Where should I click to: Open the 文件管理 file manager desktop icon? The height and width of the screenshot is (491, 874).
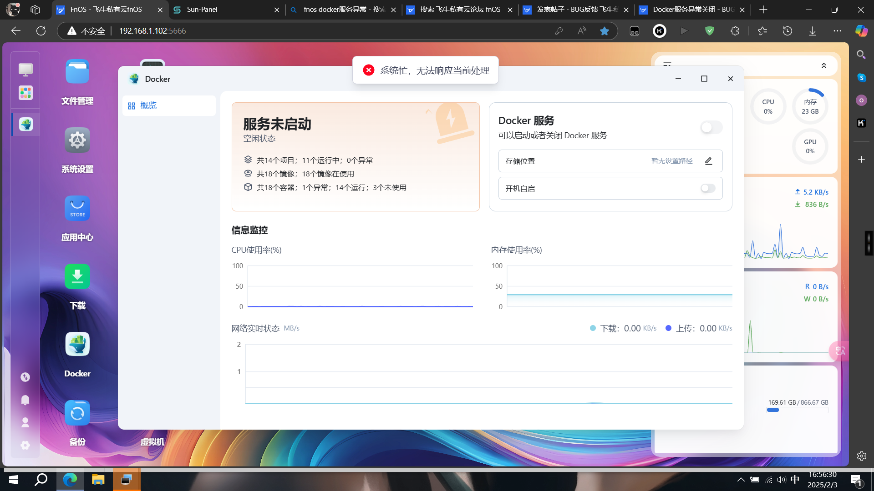coord(77,71)
